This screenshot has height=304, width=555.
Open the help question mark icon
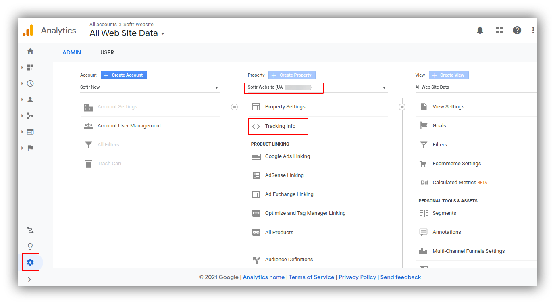[517, 30]
